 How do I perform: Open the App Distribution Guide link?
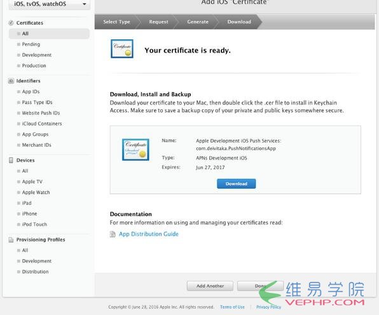[x=149, y=234]
